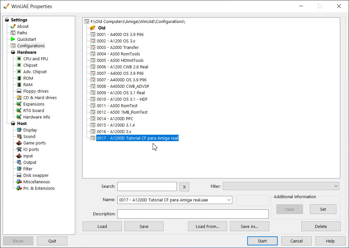Click the CD & Hard drives icon
Screen dimensions: 349x248
click(x=19, y=98)
